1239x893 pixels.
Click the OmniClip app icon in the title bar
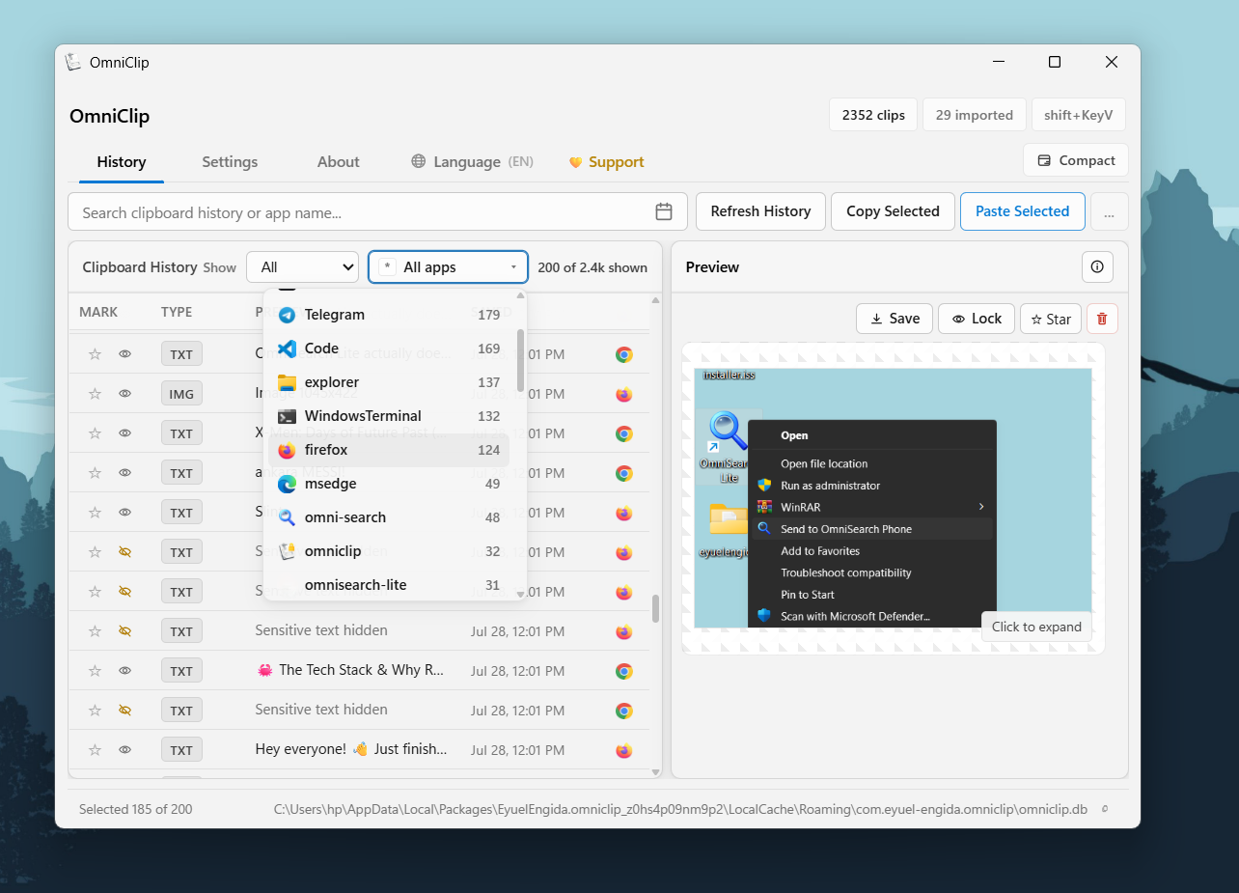[x=73, y=62]
